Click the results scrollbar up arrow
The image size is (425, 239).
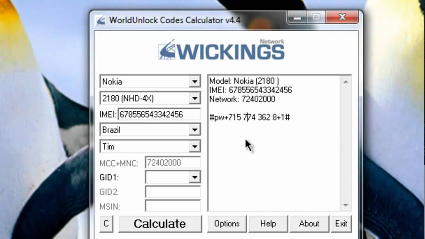[346, 82]
